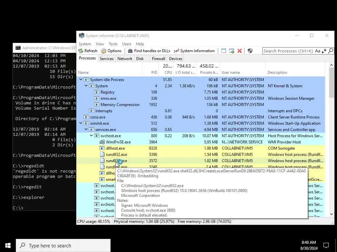Click the Registry process icon
Image resolution: width=337 pixels, height=252 pixels.
(97, 92)
